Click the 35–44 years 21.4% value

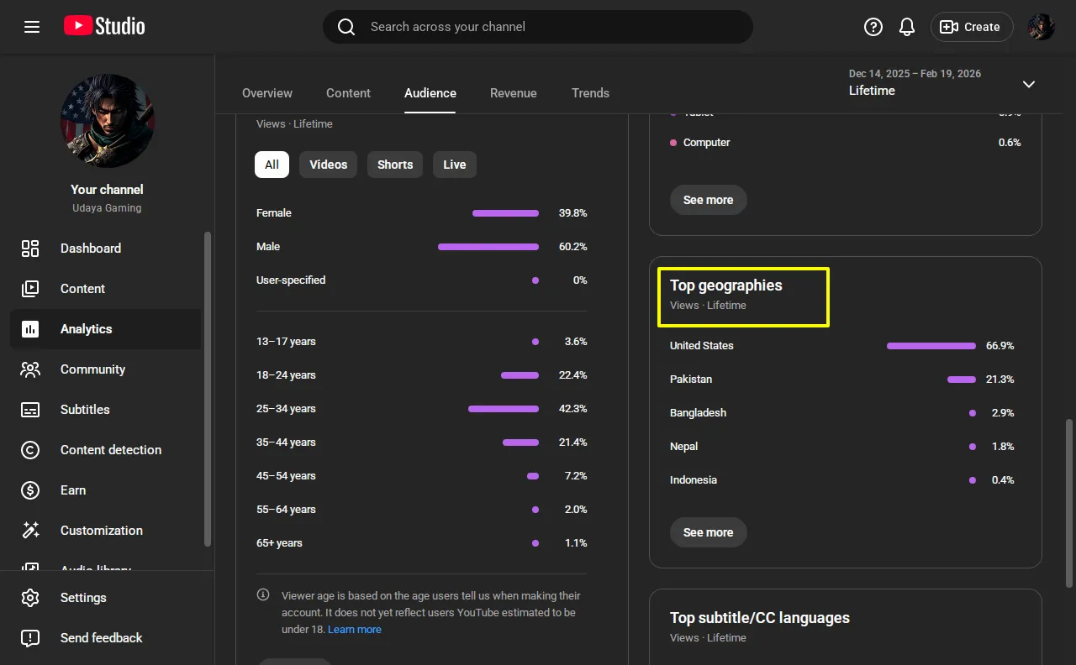point(572,442)
